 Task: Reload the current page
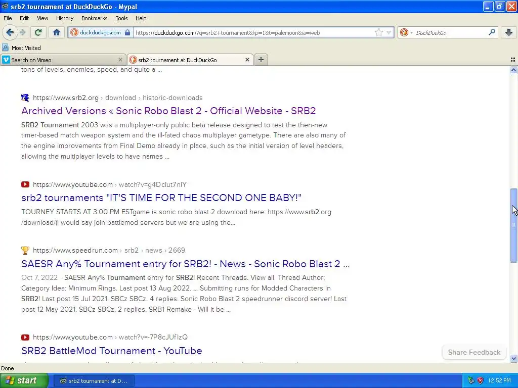pyautogui.click(x=38, y=32)
